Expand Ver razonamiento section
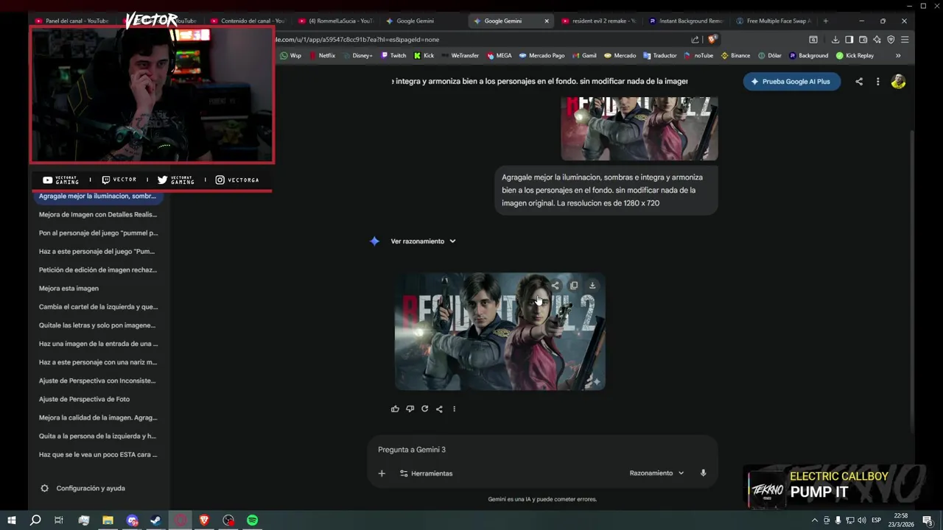Screen dimensions: 943x530 coord(423,241)
